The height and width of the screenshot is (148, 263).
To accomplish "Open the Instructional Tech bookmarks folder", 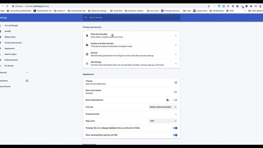I will pos(77,11).
